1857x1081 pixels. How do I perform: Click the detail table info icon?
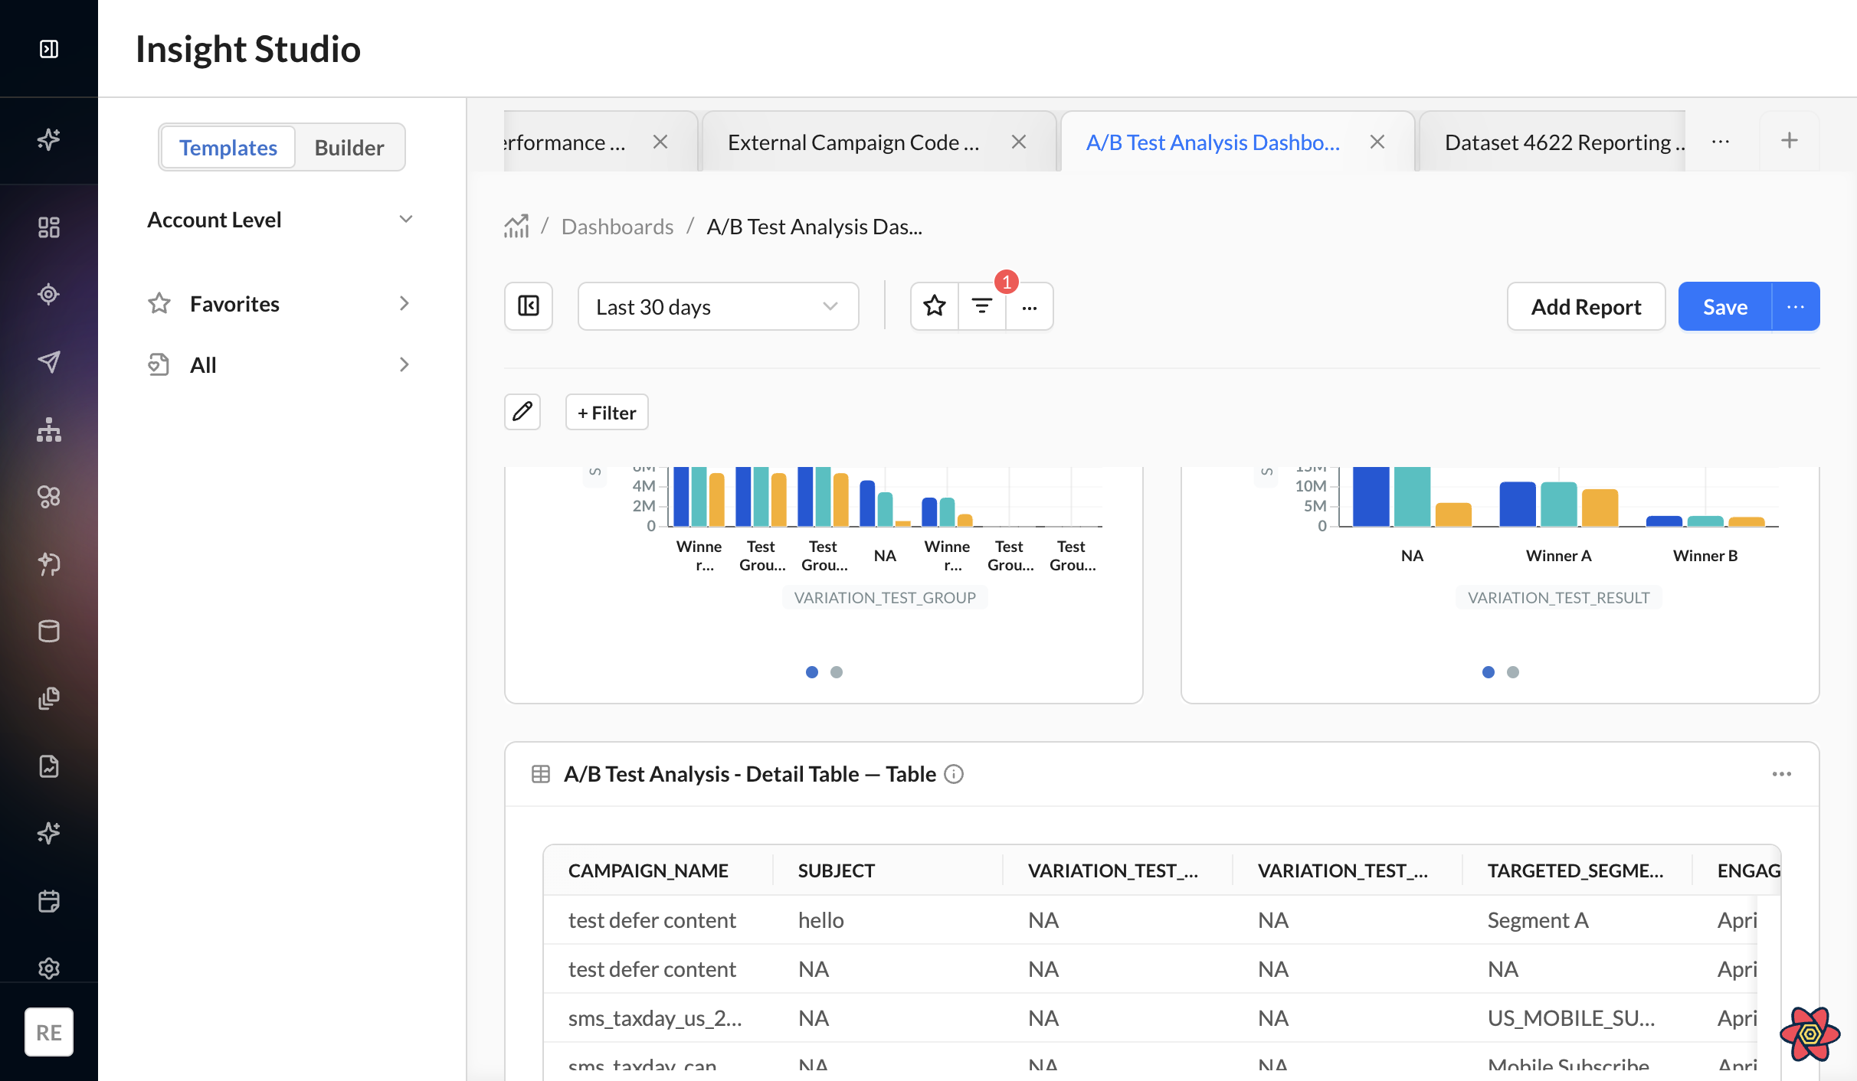954,774
